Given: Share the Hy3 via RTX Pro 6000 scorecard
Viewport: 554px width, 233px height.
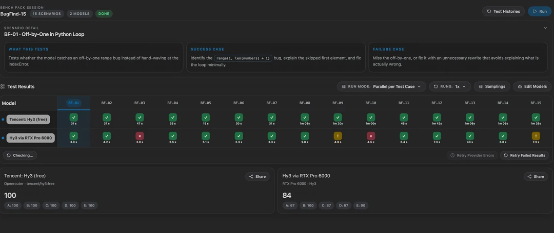Looking at the screenshot, I should pos(536,176).
